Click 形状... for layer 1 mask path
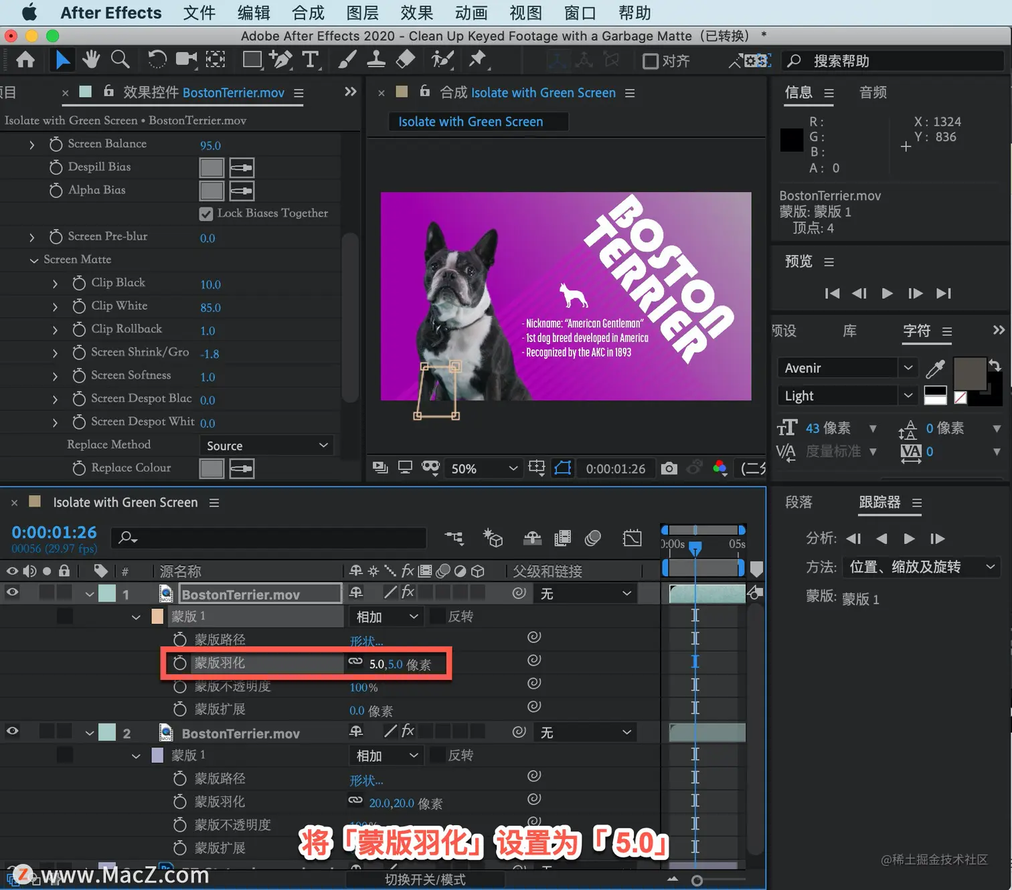 pos(366,641)
